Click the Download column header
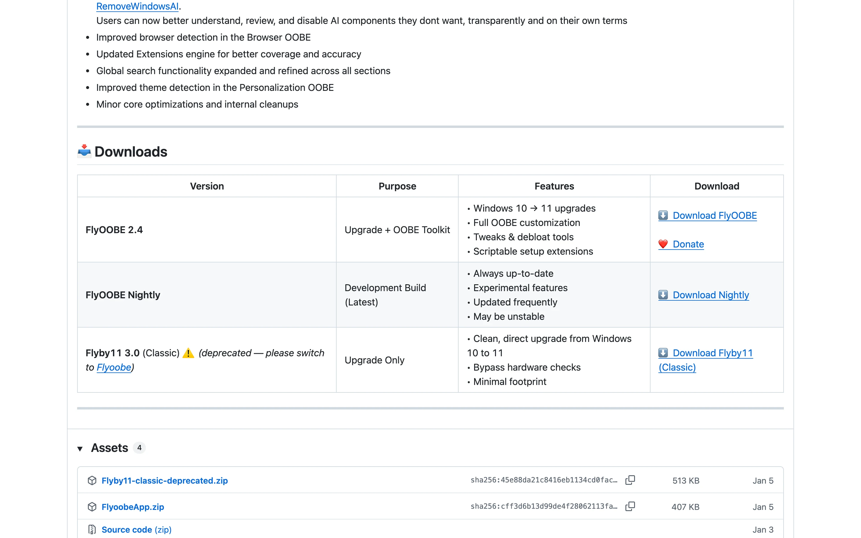 tap(717, 186)
